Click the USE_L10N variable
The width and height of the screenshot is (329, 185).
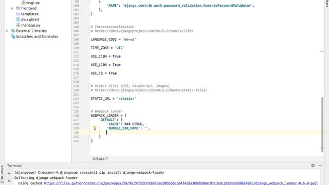coord(99,65)
